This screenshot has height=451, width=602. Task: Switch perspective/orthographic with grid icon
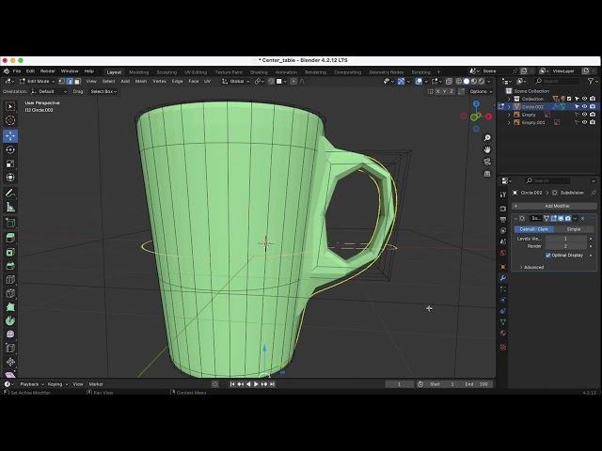[x=487, y=174]
